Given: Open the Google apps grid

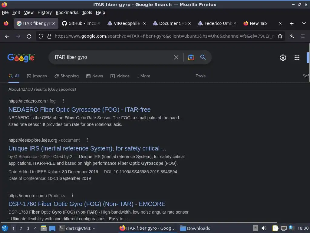Looking at the screenshot, I should (x=297, y=58).
